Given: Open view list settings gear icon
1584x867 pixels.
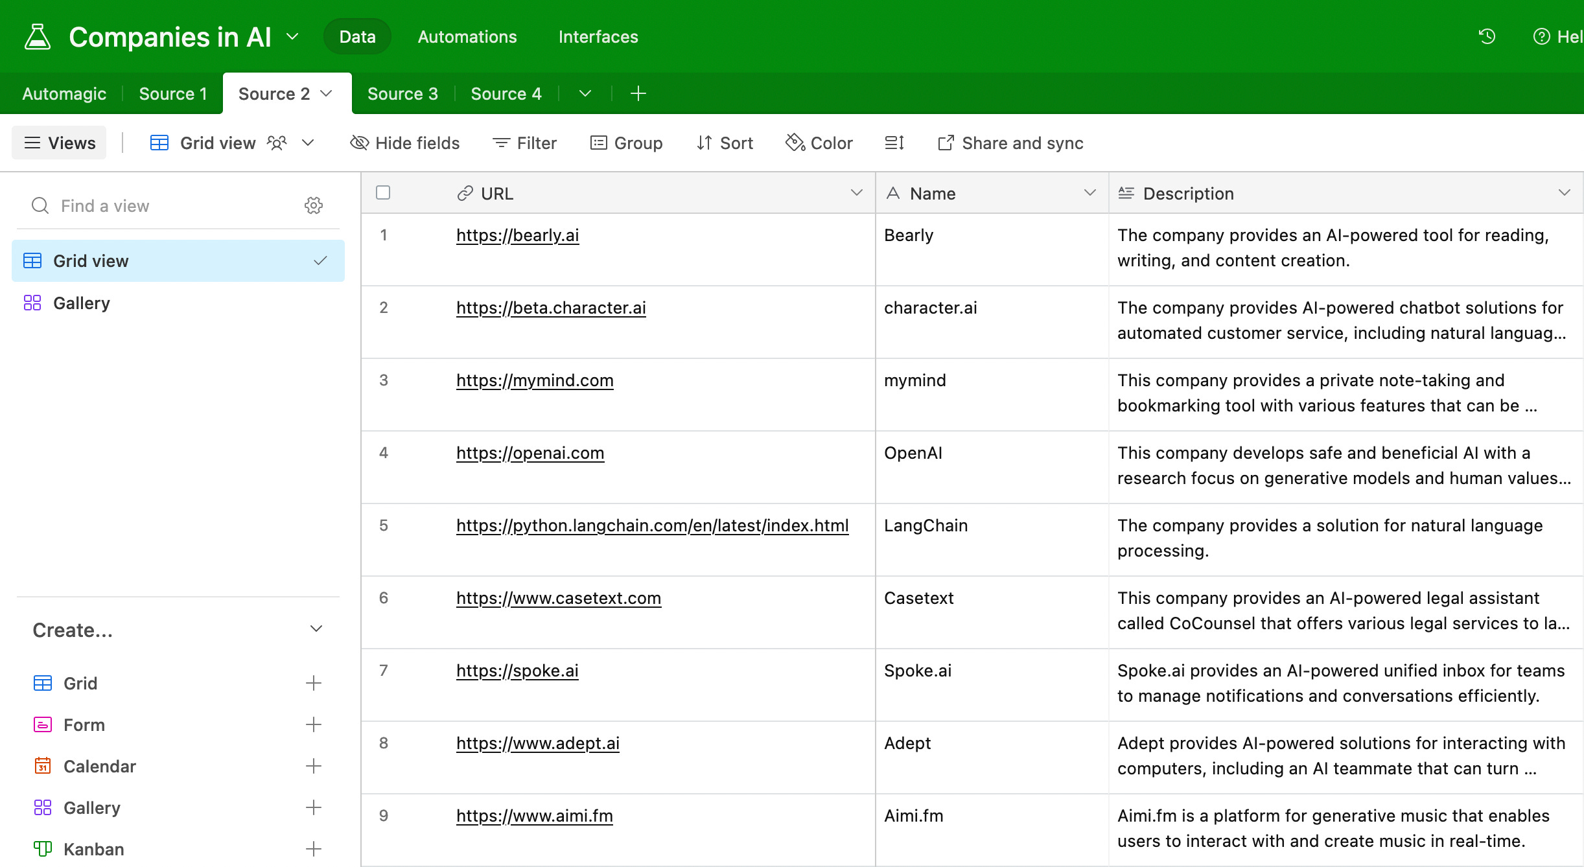Looking at the screenshot, I should (314, 205).
